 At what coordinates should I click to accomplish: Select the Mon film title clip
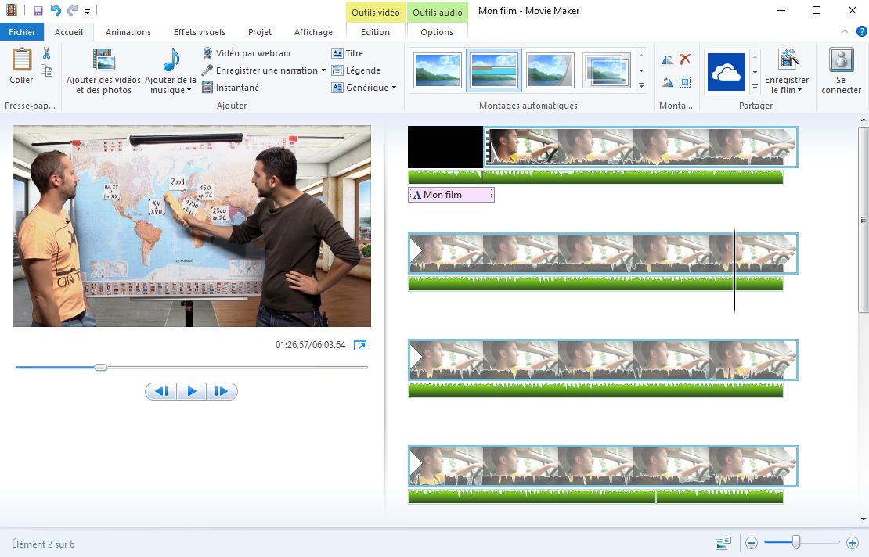pos(450,195)
